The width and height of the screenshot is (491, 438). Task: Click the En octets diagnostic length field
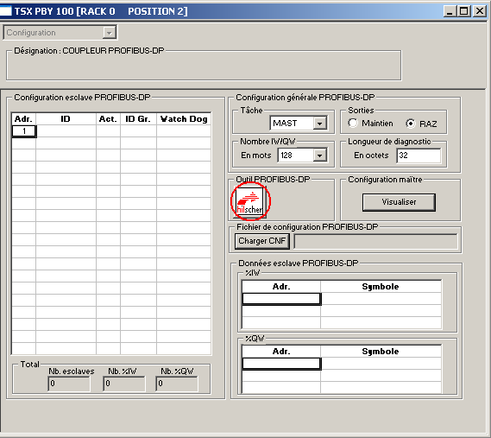pos(419,156)
